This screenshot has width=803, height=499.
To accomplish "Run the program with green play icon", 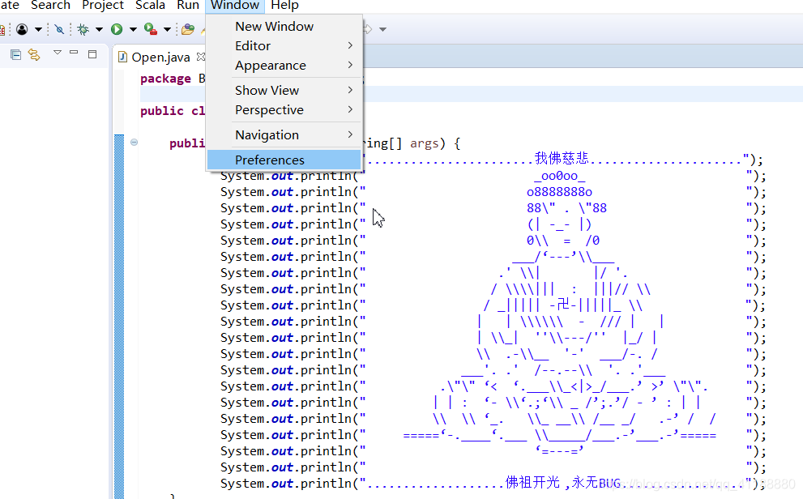I will tap(117, 29).
